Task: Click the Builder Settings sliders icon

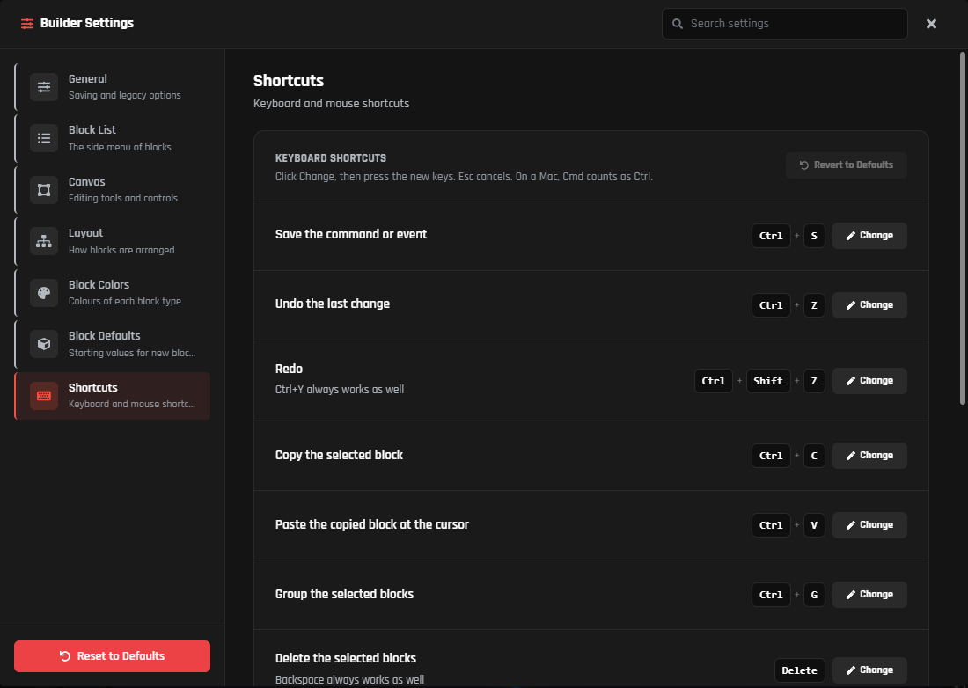Action: [27, 24]
